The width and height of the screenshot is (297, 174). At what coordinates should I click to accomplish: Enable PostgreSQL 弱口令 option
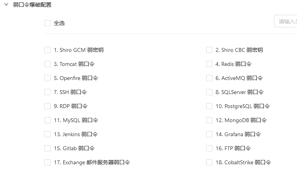click(209, 106)
